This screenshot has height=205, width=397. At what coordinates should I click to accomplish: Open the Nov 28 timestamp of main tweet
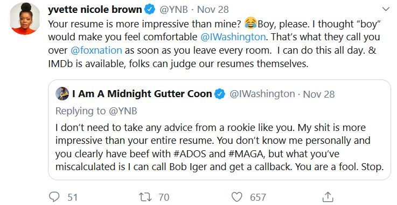click(213, 10)
